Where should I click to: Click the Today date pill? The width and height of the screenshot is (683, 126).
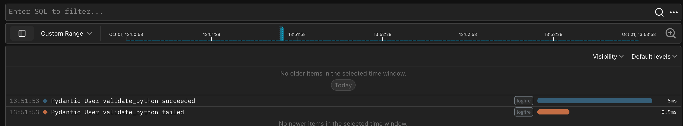[x=343, y=85]
